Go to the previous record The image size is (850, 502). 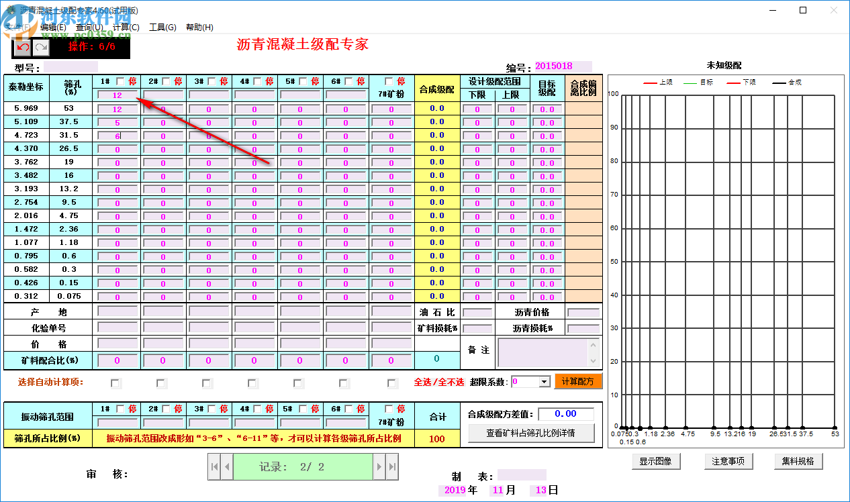(x=226, y=465)
